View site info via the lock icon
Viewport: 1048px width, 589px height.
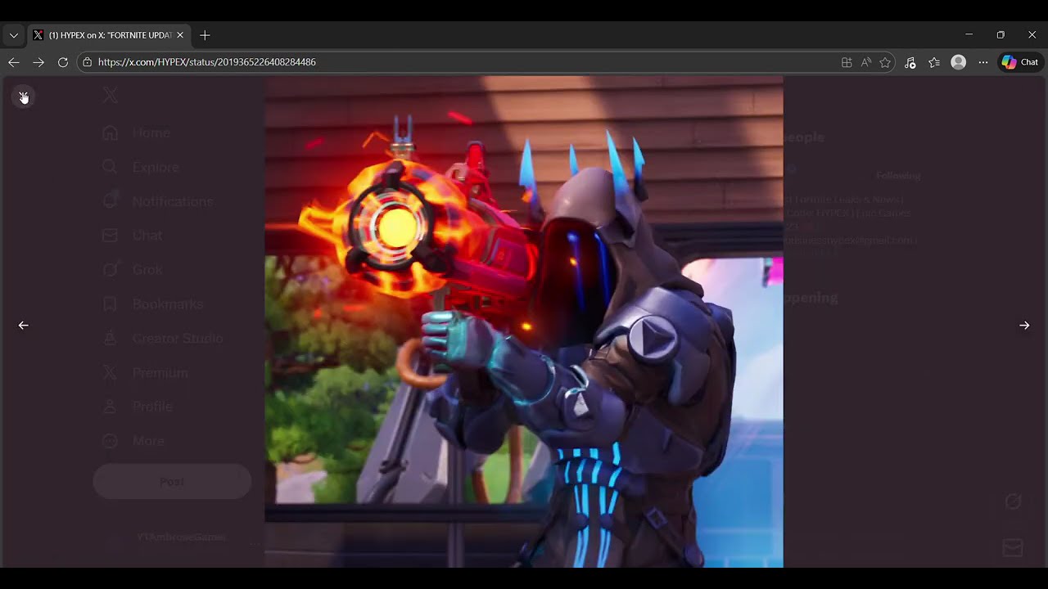pyautogui.click(x=88, y=62)
